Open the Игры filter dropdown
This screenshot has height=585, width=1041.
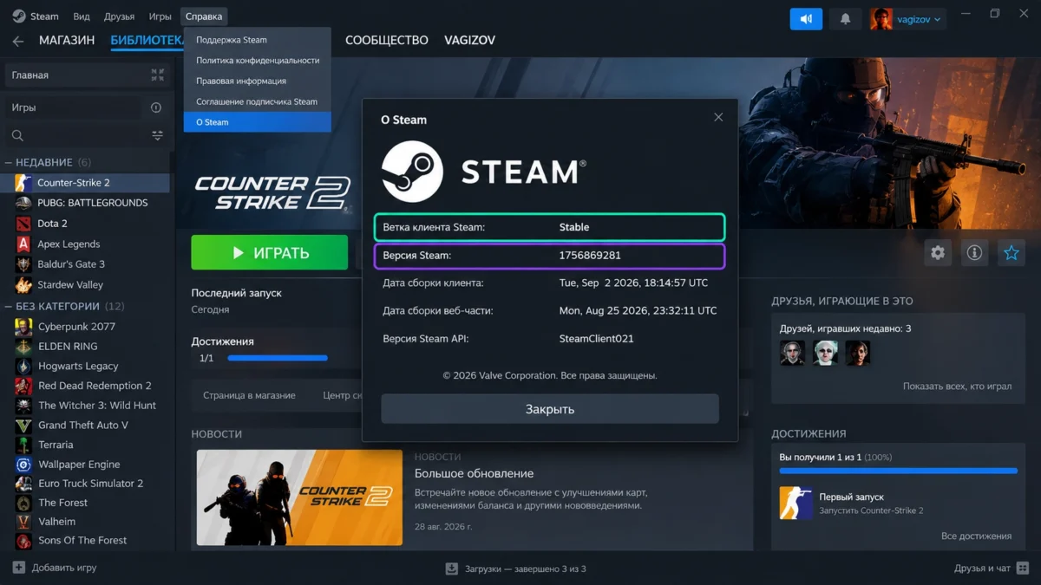click(73, 107)
